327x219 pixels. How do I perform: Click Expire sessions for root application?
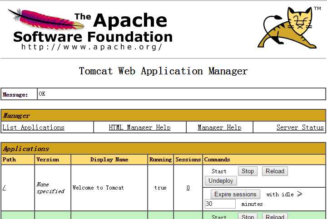(x=235, y=194)
